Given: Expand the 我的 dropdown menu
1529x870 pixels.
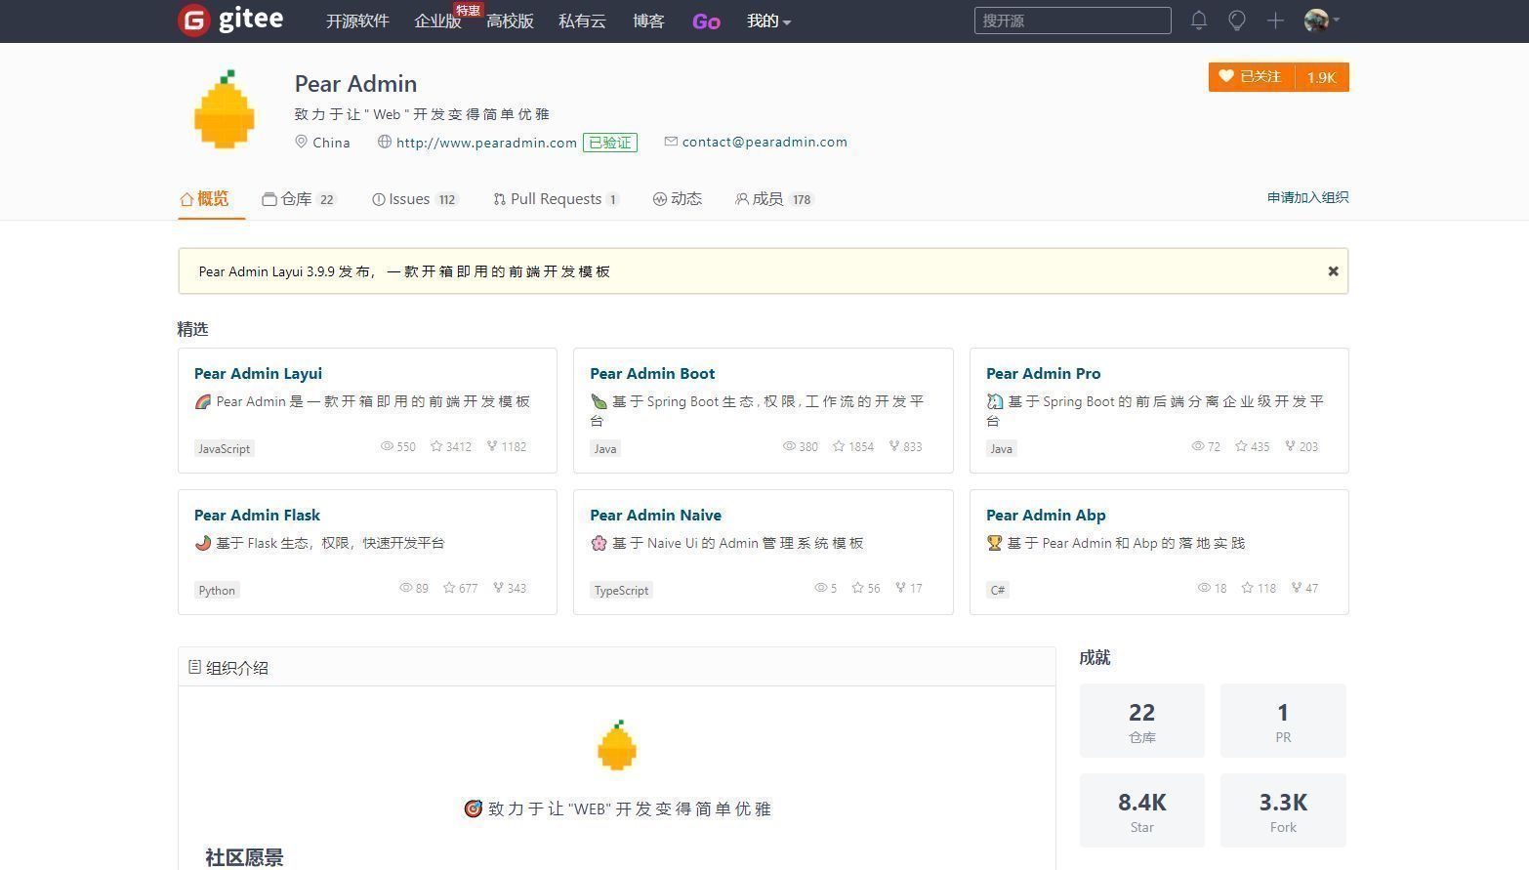Looking at the screenshot, I should 768,21.
